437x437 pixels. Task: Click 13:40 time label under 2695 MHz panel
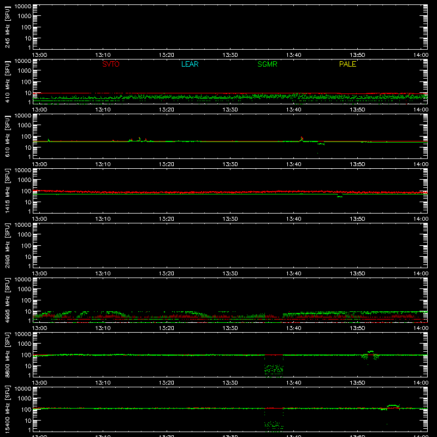click(293, 274)
